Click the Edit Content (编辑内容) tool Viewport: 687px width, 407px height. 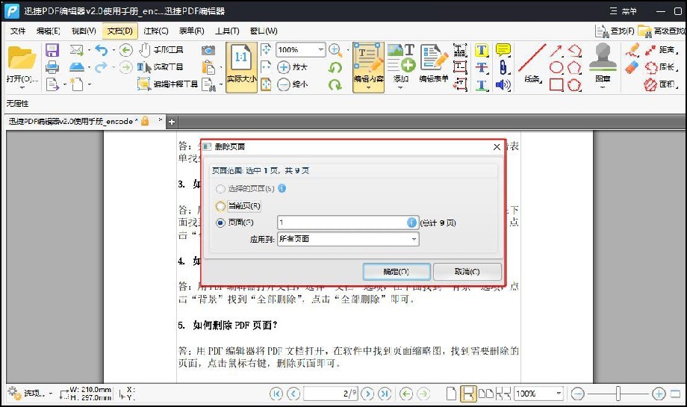point(368,67)
